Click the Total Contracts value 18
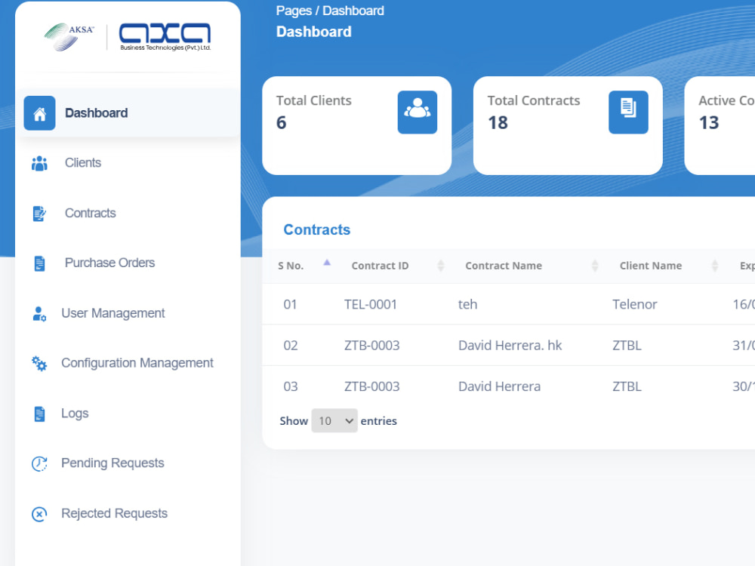Image resolution: width=755 pixels, height=566 pixels. pos(498,123)
